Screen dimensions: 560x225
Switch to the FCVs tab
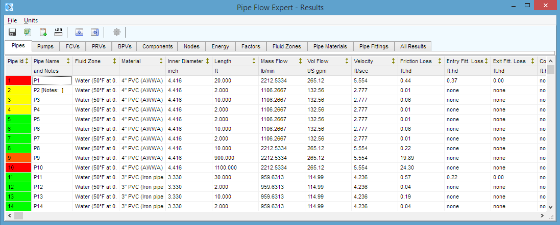[72, 46]
